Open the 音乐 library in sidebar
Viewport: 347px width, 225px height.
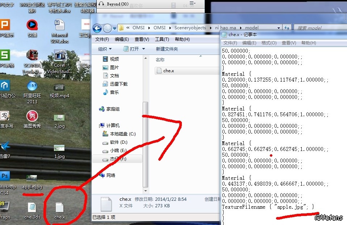point(111,92)
